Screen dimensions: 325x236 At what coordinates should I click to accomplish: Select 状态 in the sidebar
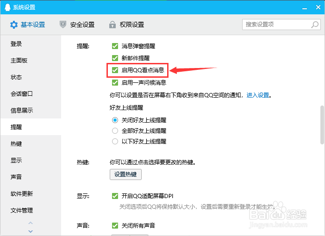click(x=31, y=77)
